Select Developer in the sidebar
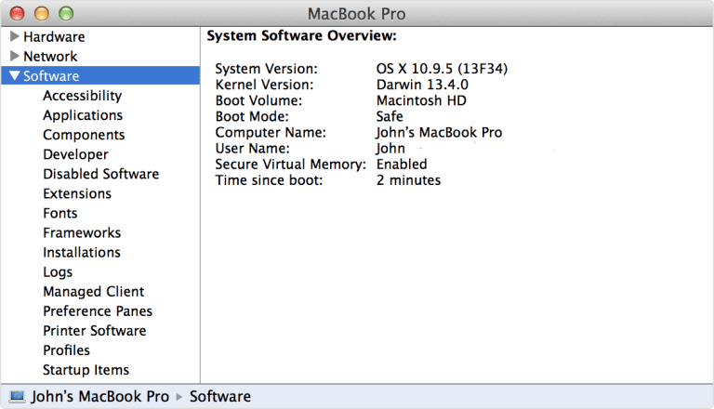Viewport: 714px width, 409px height. pos(75,154)
